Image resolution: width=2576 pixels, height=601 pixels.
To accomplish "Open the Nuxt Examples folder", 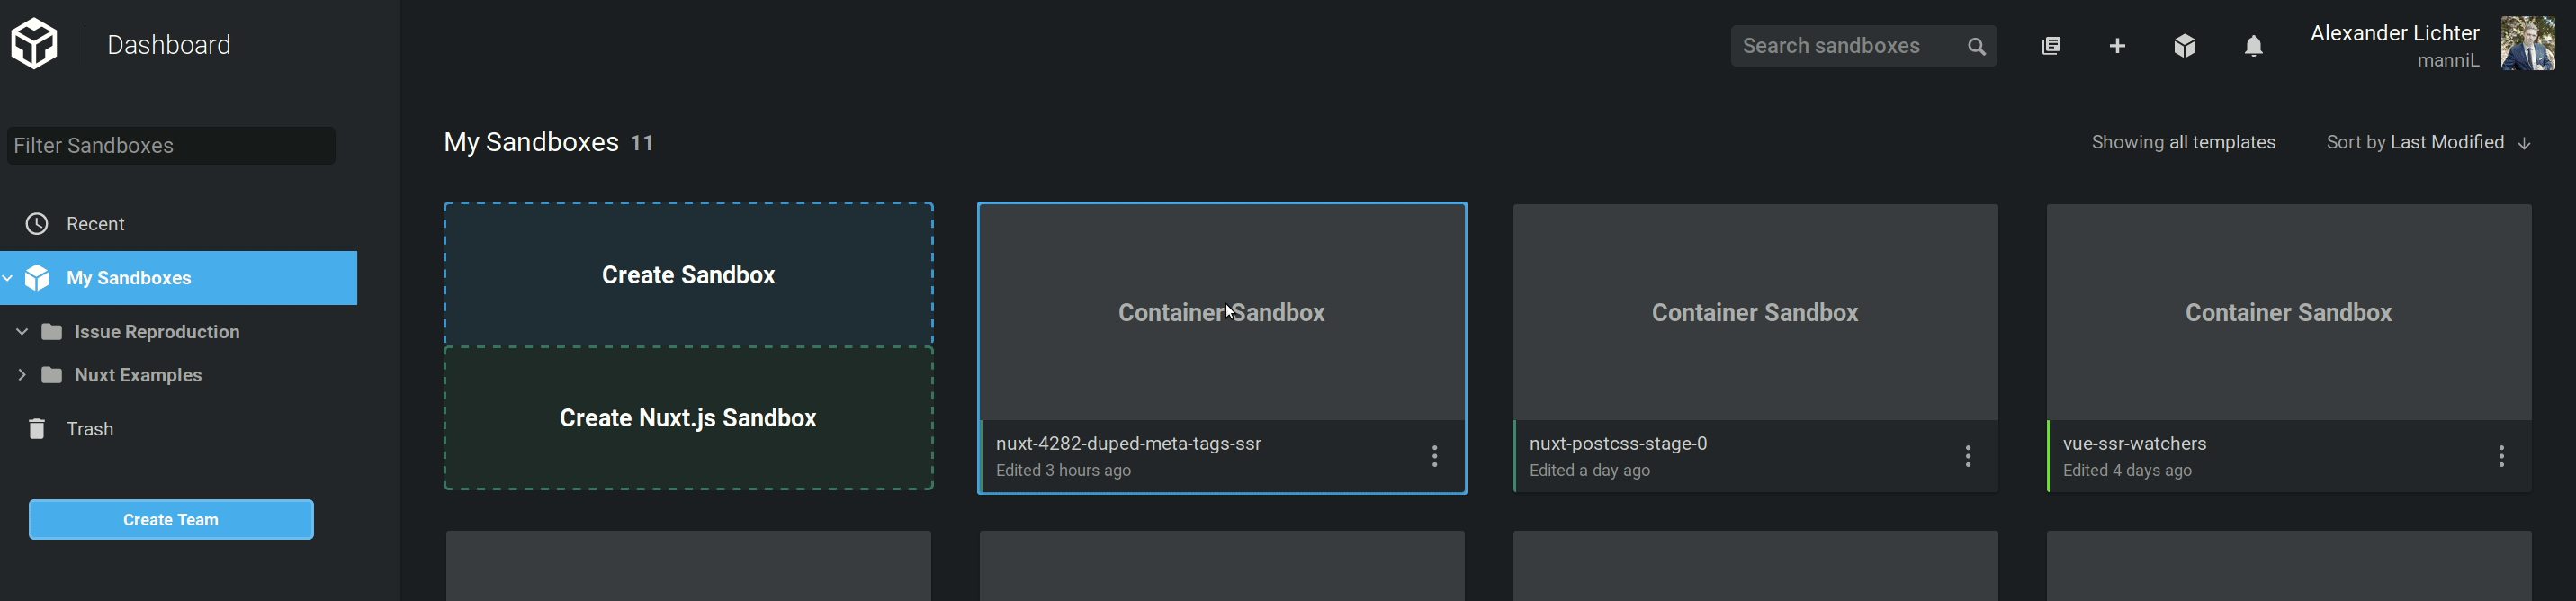I will [x=138, y=375].
